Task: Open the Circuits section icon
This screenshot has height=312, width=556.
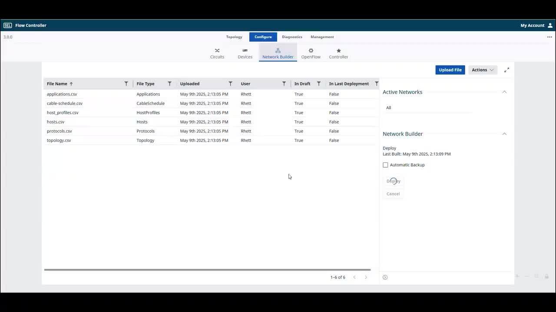Action: (x=217, y=51)
